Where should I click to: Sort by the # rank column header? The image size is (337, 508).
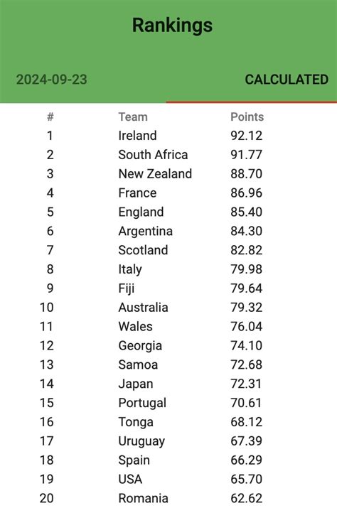(x=50, y=117)
